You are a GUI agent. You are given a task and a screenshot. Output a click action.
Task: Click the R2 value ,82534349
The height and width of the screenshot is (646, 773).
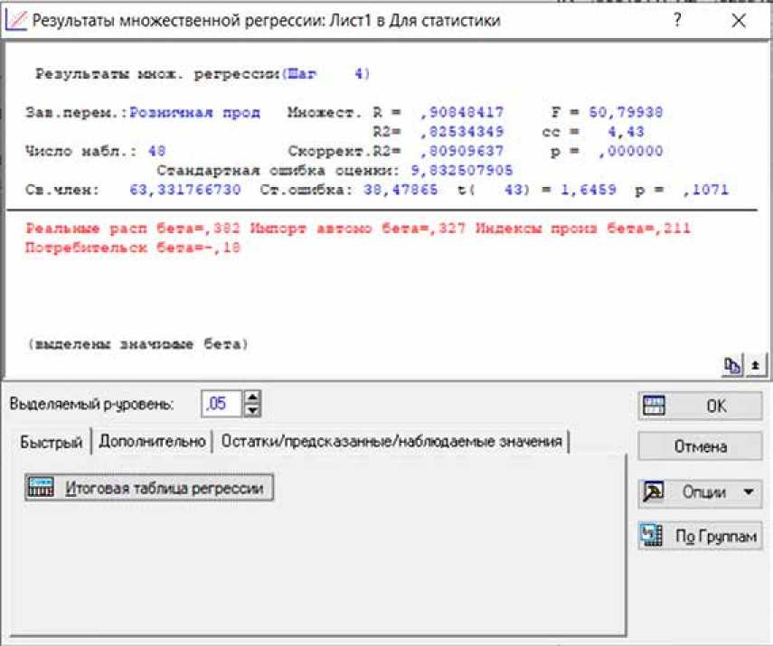[462, 132]
